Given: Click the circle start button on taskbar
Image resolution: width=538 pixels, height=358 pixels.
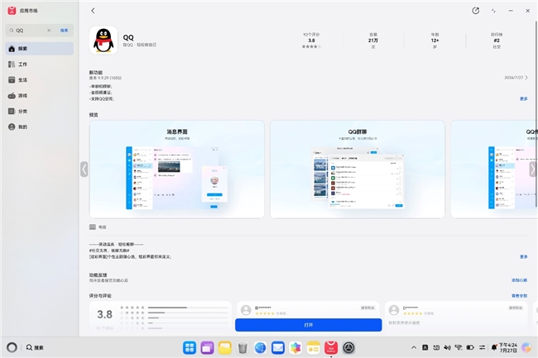Looking at the screenshot, I should tap(12, 347).
